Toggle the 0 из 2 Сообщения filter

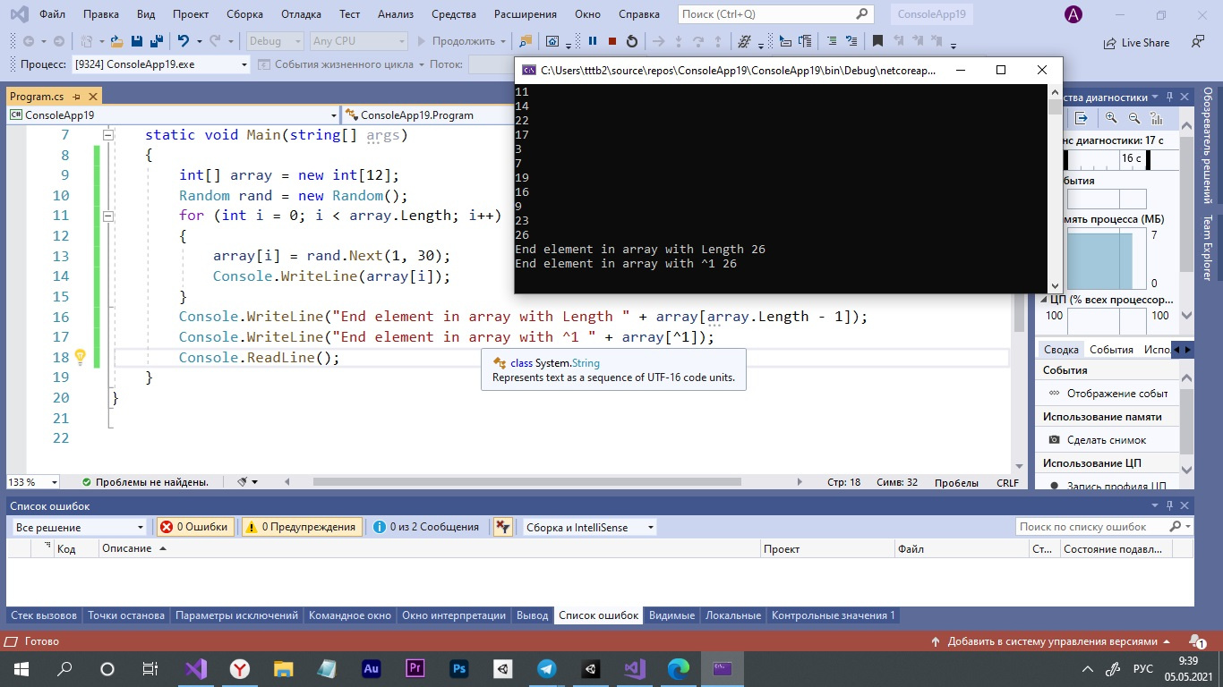[427, 527]
